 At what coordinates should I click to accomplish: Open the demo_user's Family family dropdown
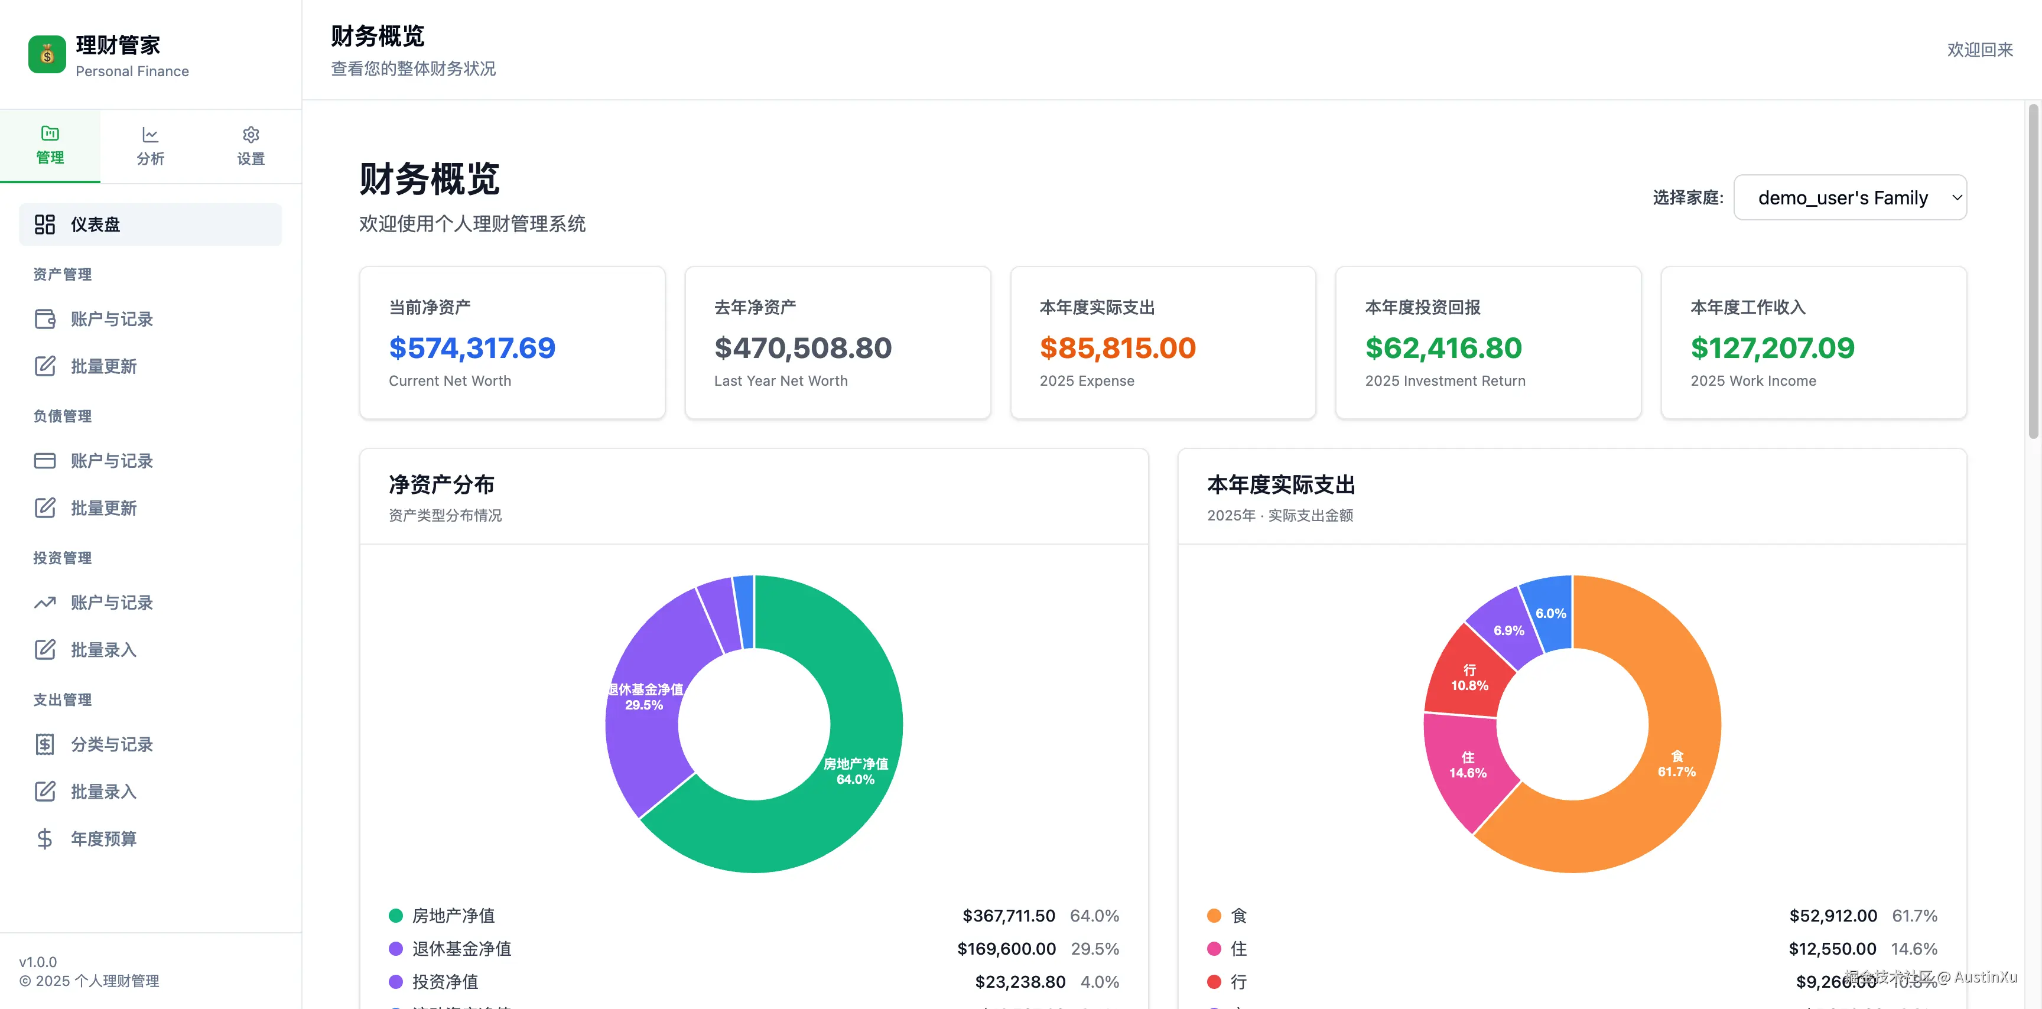click(1850, 197)
